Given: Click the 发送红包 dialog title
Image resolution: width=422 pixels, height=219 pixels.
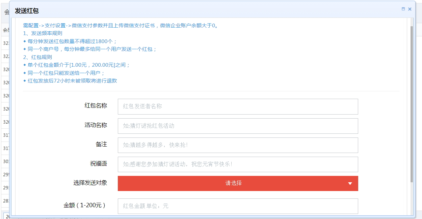Looking at the screenshot, I should (27, 11).
